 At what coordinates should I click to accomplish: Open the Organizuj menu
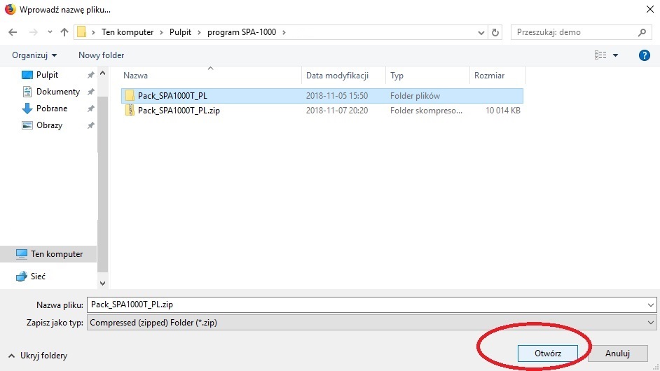tap(34, 55)
